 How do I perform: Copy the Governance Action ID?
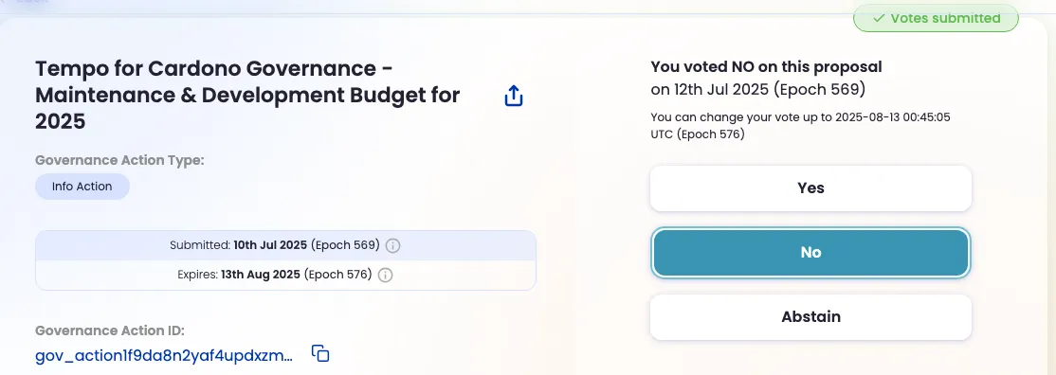click(319, 353)
